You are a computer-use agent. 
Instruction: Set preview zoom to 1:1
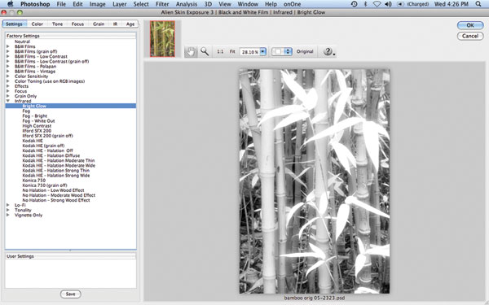220,52
